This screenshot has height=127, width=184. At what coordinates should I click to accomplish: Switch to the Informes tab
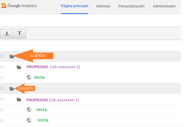coord(103,6)
